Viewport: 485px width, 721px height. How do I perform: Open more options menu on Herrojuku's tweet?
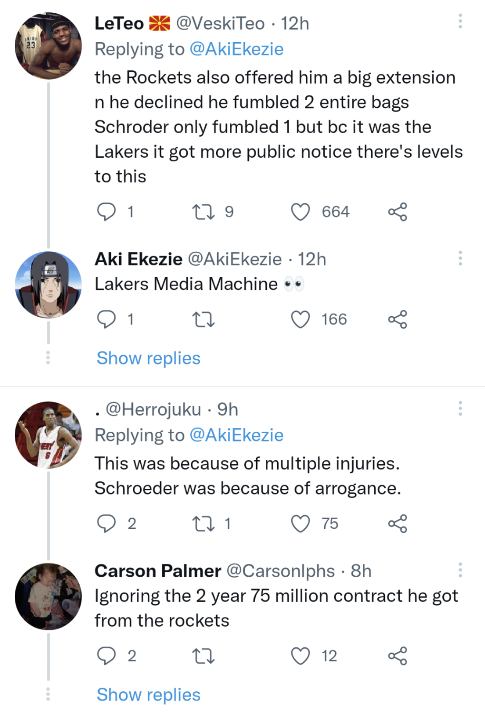click(x=460, y=408)
